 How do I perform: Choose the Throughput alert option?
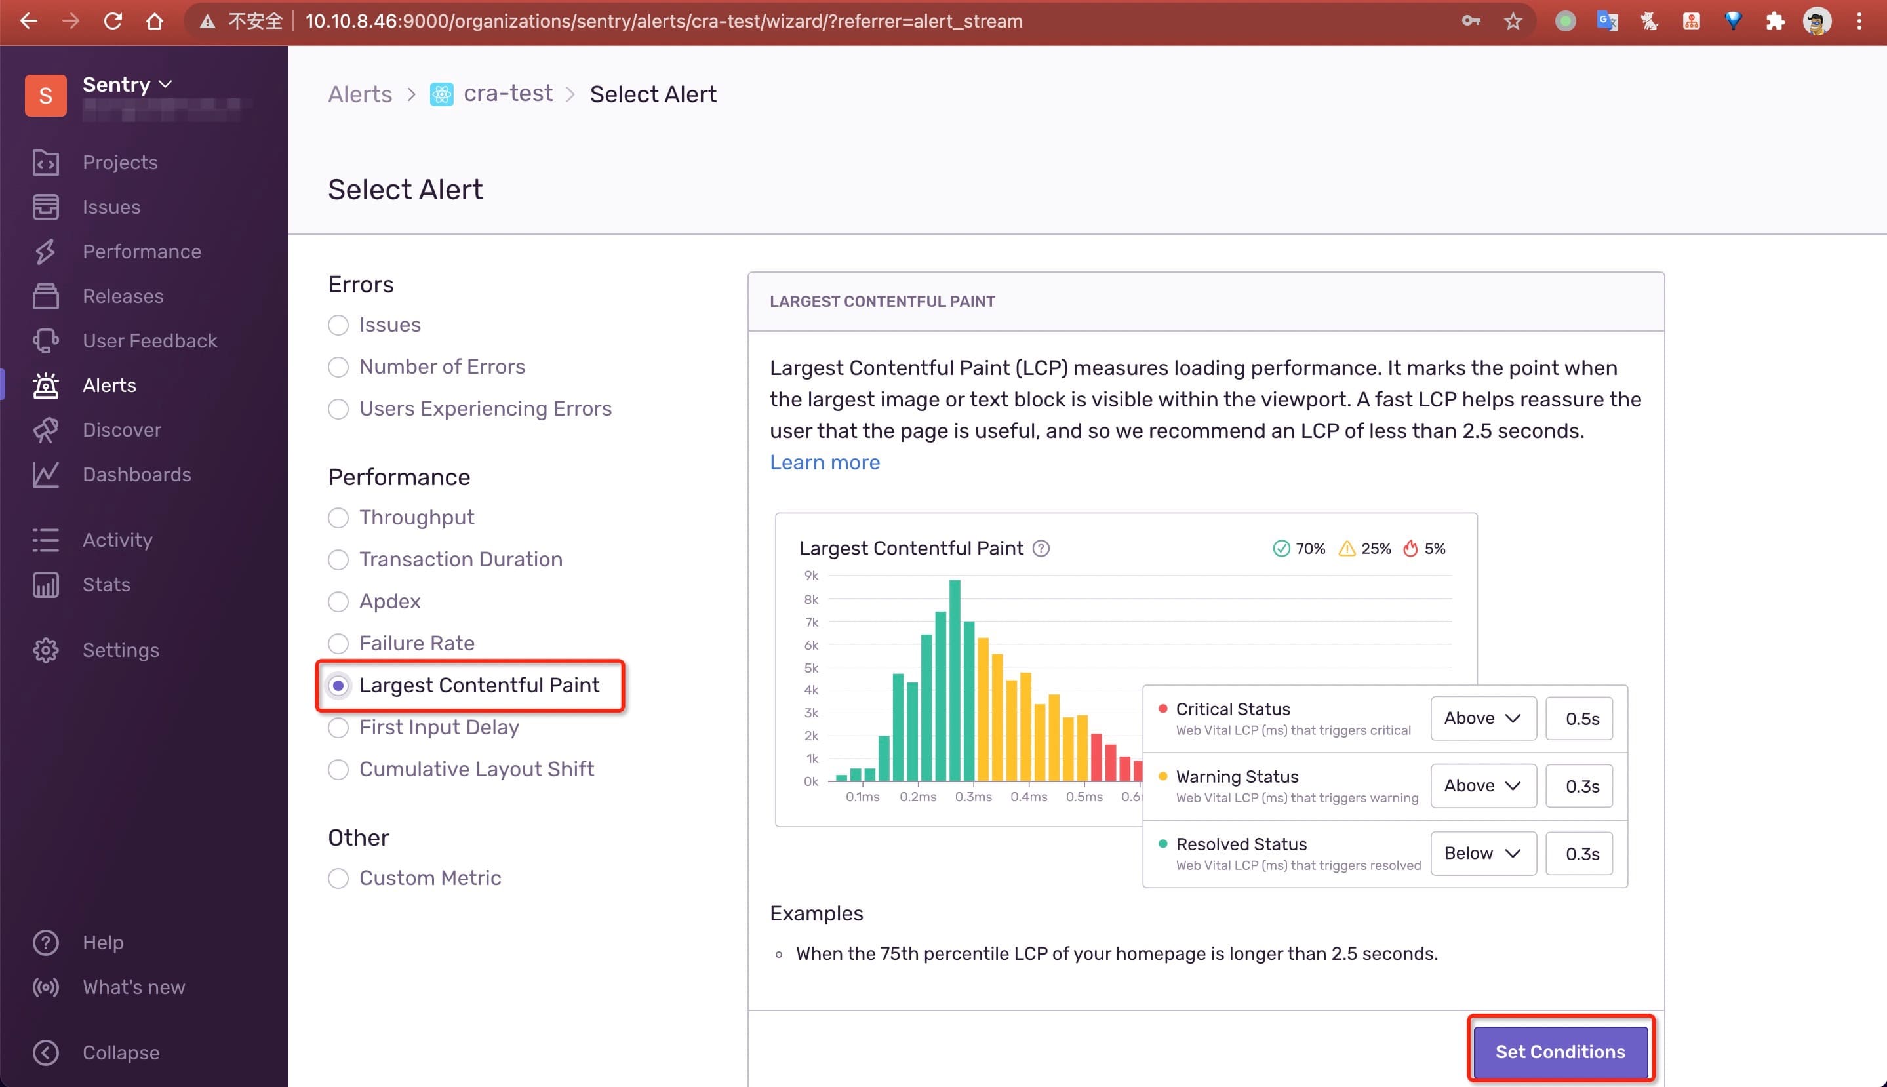tap(338, 518)
